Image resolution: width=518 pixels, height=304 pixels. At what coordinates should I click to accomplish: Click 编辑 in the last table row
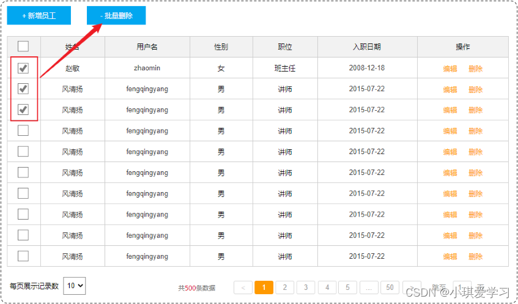coord(450,256)
